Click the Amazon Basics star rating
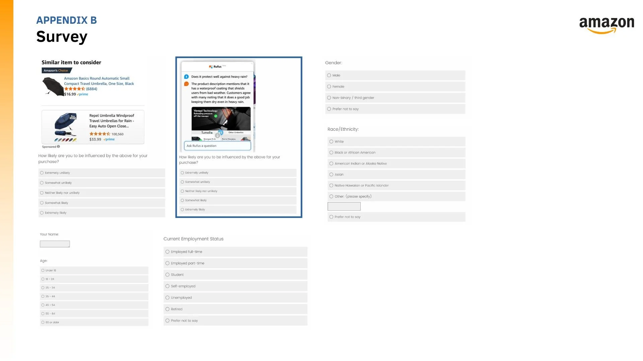The image size is (643, 361). (x=74, y=89)
